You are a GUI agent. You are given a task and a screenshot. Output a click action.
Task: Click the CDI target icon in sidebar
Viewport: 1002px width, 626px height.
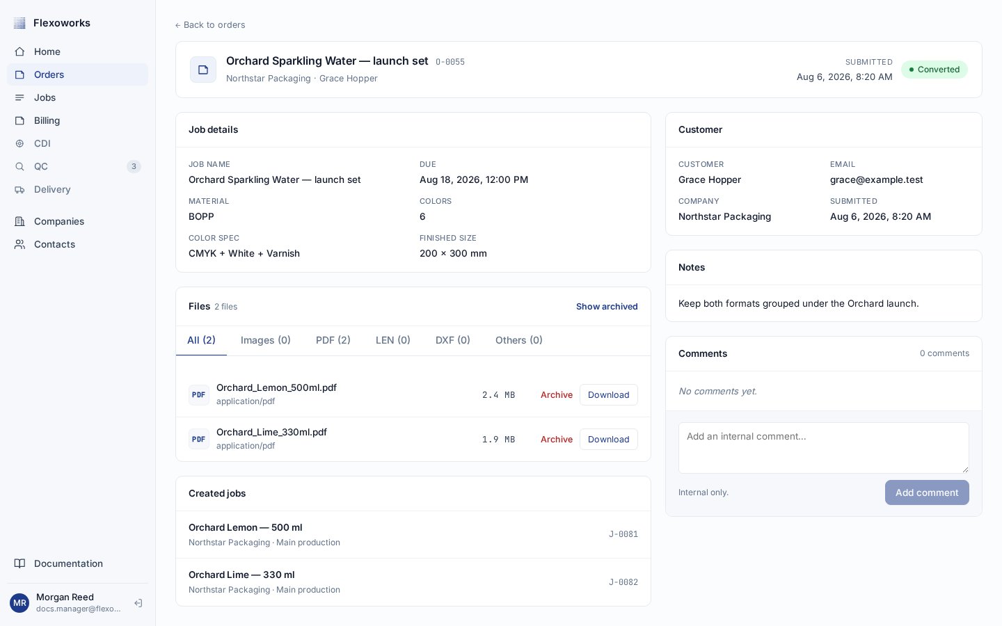19,143
